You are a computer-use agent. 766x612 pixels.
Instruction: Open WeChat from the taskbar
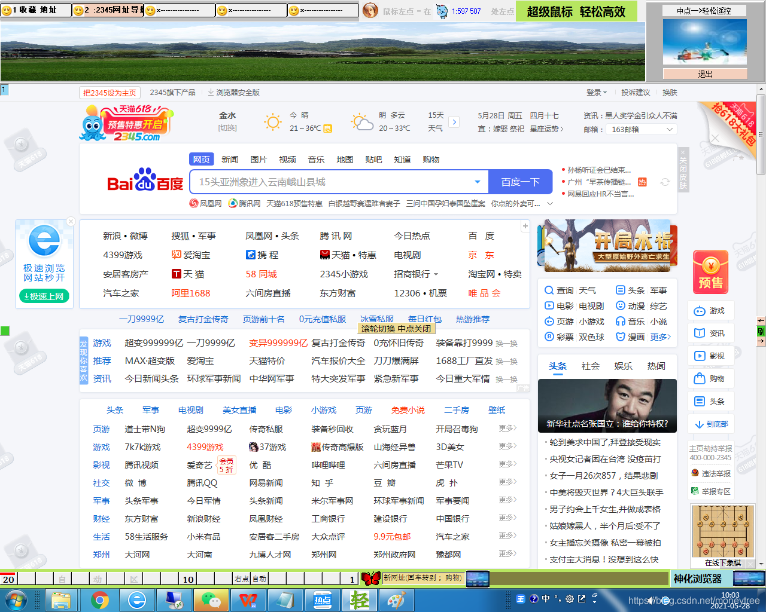(211, 600)
